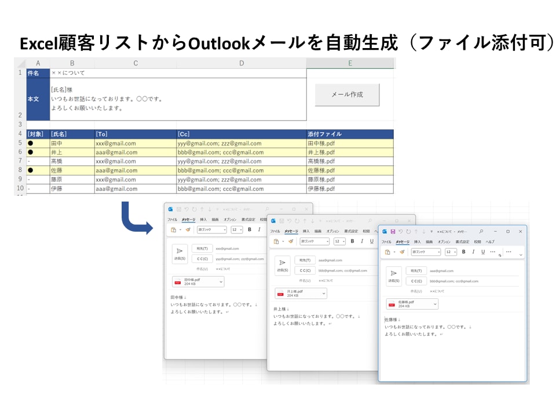Click the 件名 field in the 佐藤様 mail

point(474,291)
